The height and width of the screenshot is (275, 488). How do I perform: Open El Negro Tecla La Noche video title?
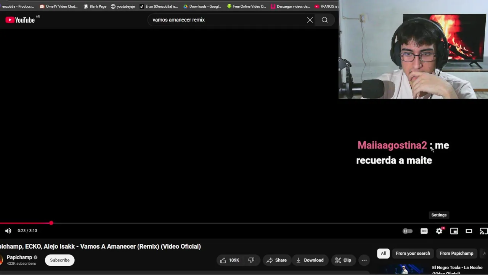(457, 270)
